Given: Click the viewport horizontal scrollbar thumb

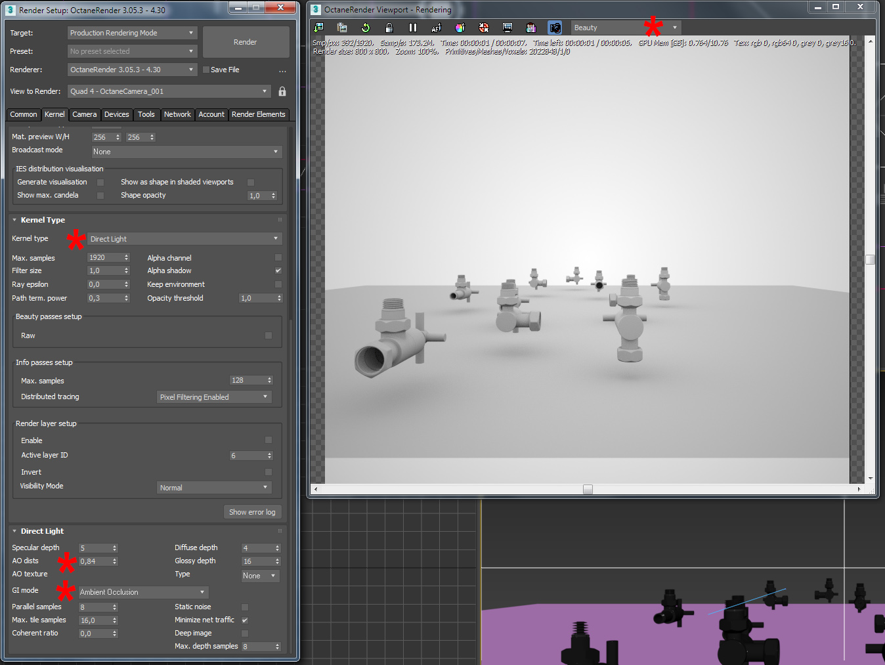Looking at the screenshot, I should click(x=588, y=489).
